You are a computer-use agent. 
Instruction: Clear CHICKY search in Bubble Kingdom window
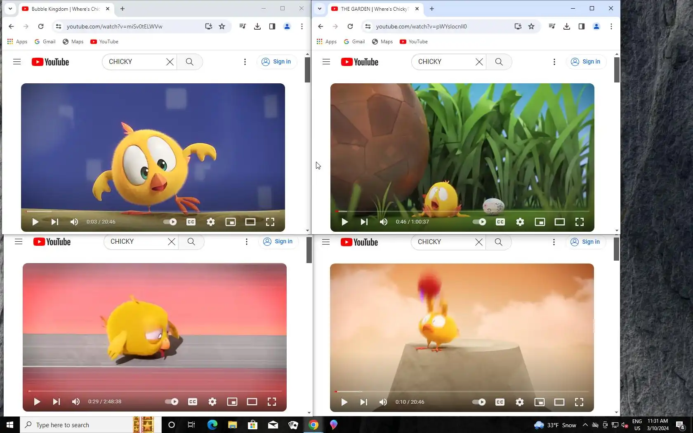click(x=170, y=62)
